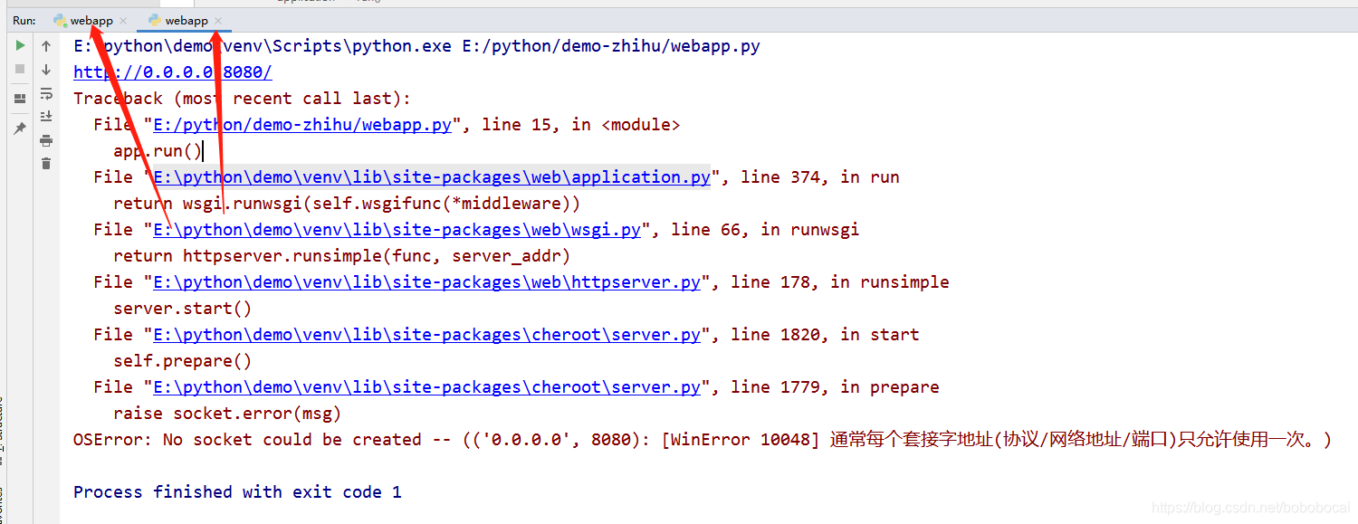1358x524 pixels.
Task: Toggle scroll to end of console
Action: 46,116
